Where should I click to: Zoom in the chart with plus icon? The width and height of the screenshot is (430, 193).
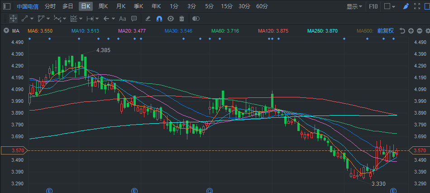[411, 31]
